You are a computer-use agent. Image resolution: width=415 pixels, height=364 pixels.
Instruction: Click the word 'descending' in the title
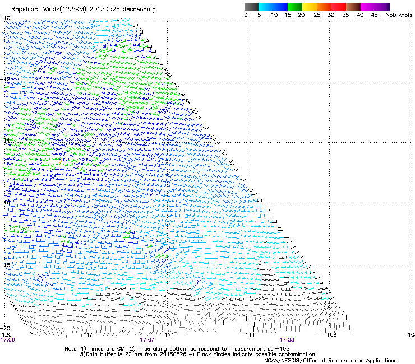tap(139, 10)
